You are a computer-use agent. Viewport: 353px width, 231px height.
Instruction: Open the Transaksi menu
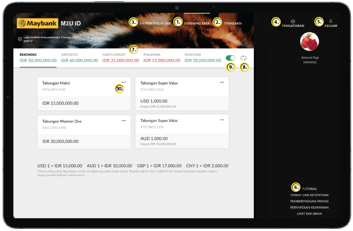coord(232,23)
